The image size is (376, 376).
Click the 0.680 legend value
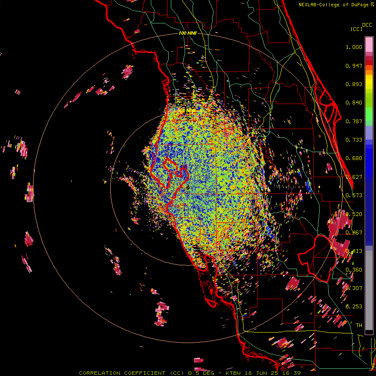[354, 158]
